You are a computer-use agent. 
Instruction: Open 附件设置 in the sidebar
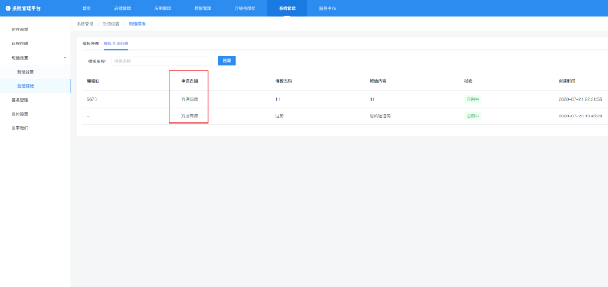pyautogui.click(x=20, y=29)
